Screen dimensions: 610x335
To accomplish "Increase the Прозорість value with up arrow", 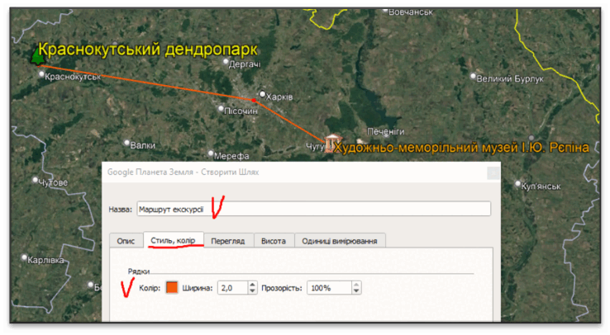I will click(x=356, y=285).
